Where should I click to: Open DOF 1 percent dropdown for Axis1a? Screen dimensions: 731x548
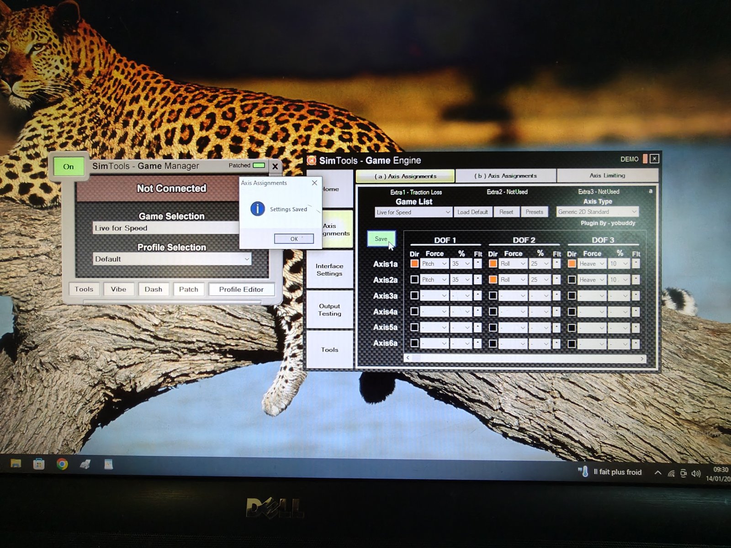(x=461, y=263)
